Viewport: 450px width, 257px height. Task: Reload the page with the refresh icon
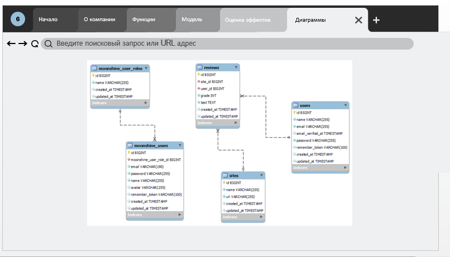[35, 44]
